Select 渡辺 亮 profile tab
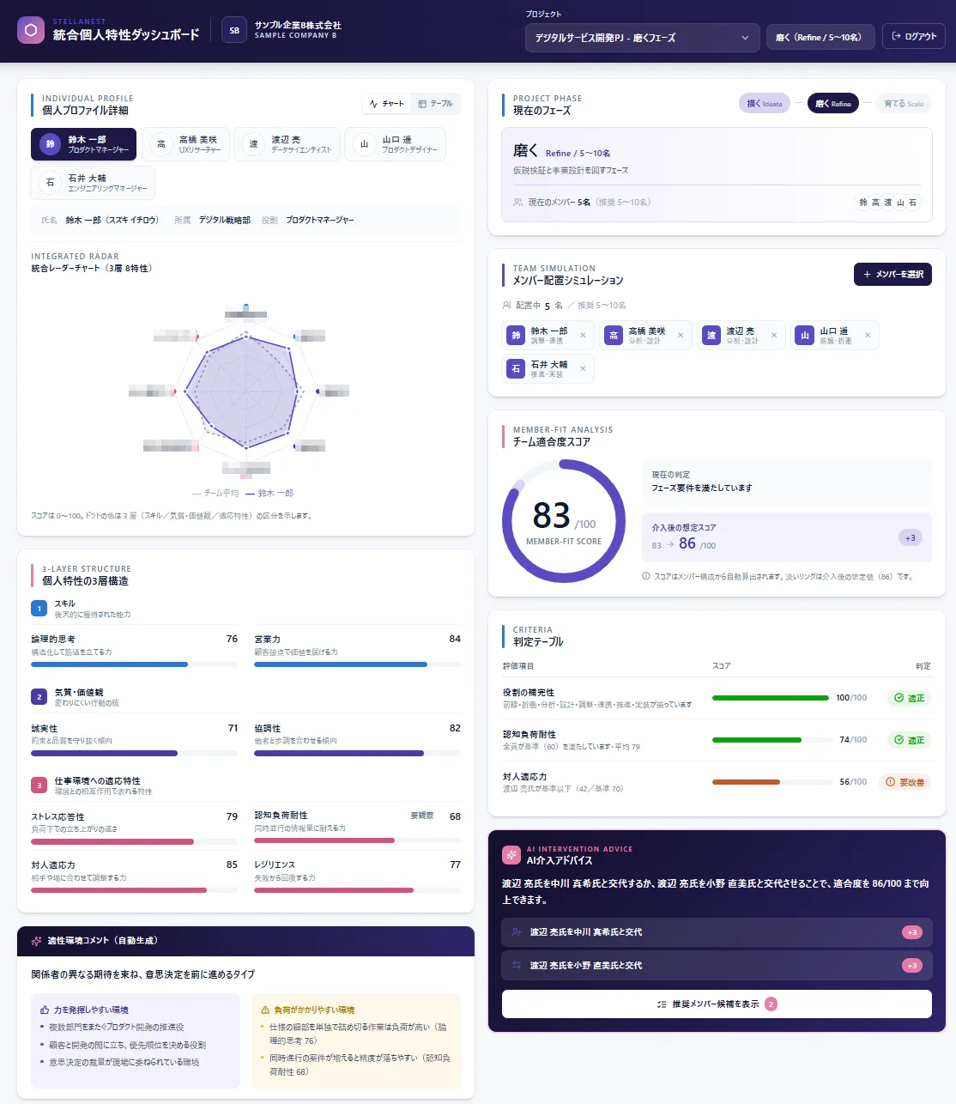Screen dimensions: 956x1104 (287, 144)
